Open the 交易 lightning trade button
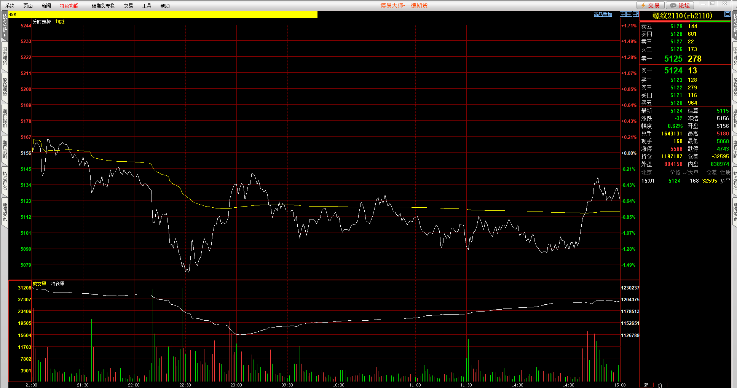 651,5
